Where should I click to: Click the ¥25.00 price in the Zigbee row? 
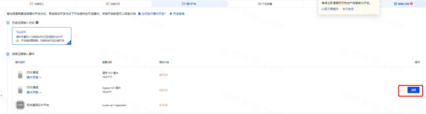163,90
